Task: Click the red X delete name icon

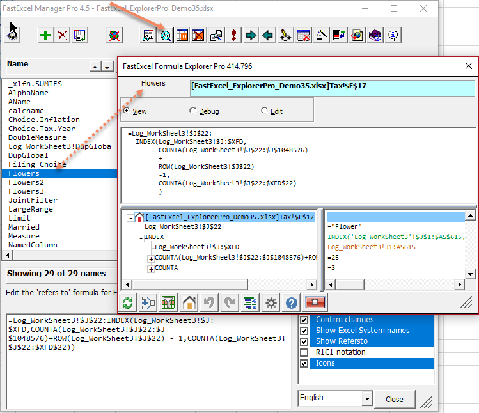Action: point(62,35)
